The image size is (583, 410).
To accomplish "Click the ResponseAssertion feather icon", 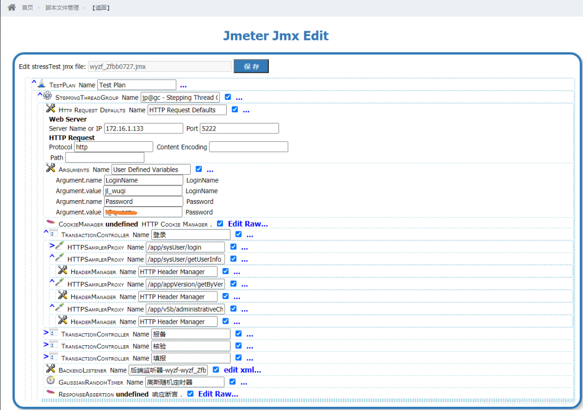I will [x=51, y=392].
